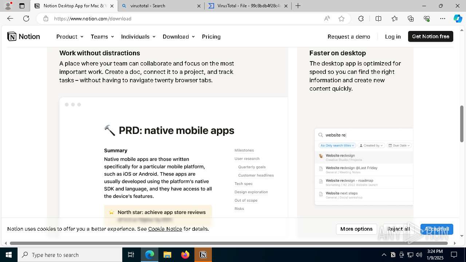The image size is (466, 262).
Task: Open the Notion app from the taskbar
Action: pyautogui.click(x=203, y=255)
